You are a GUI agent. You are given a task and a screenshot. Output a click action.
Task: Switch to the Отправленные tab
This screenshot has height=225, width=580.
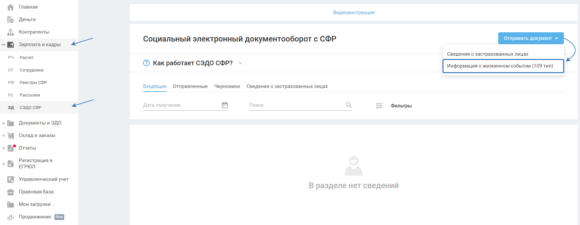pyautogui.click(x=190, y=86)
